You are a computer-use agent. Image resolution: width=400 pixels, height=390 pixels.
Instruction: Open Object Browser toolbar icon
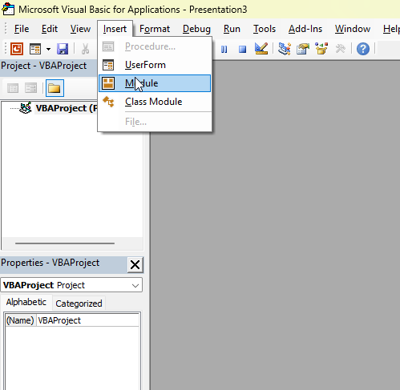click(x=321, y=49)
